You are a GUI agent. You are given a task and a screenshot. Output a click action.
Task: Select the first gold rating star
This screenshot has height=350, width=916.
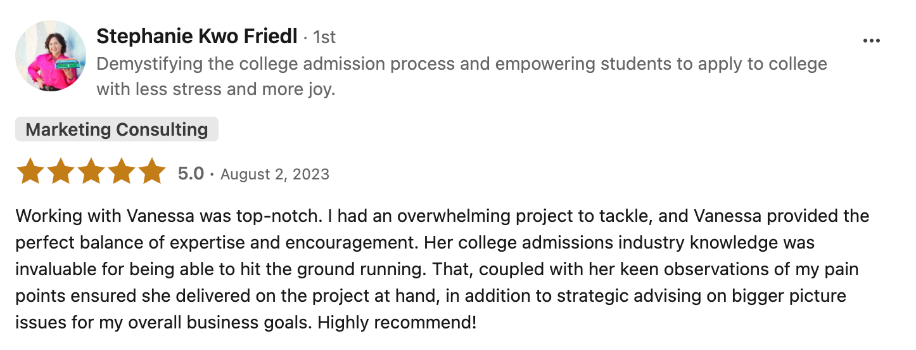[29, 172]
